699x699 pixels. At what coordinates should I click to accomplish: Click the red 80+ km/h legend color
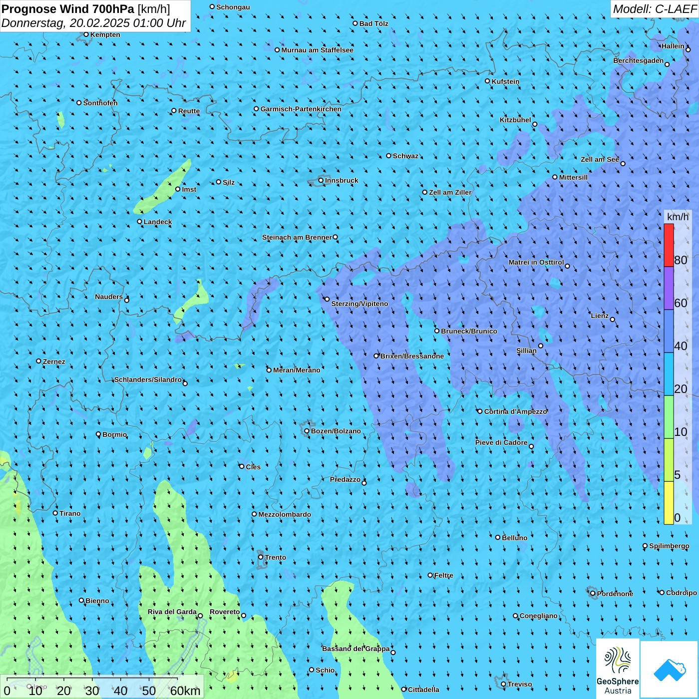point(669,245)
